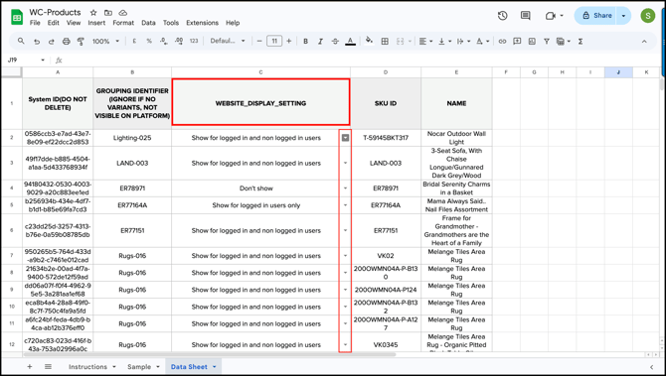Screen dimensions: 666x376
Task: Open horizontal align dropdown
Action: pos(425,41)
